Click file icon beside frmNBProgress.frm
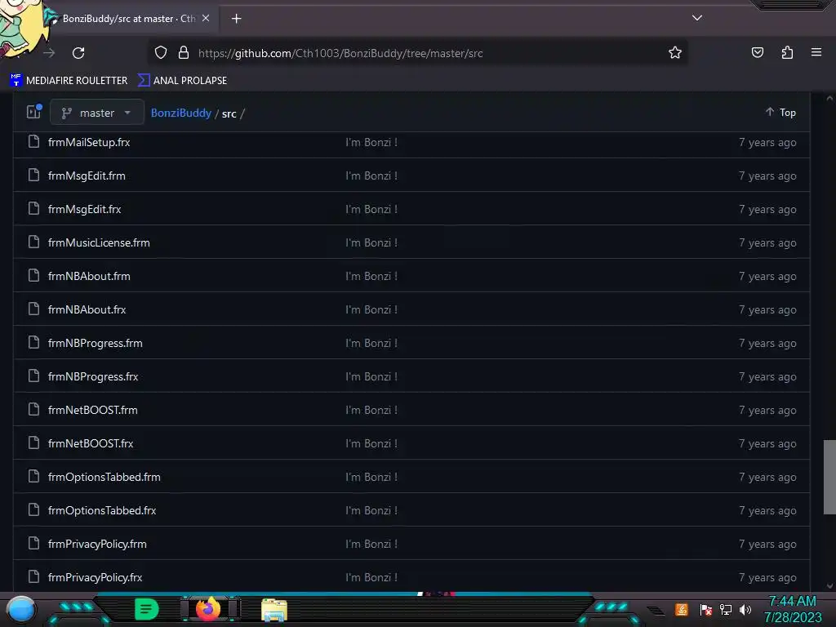Screen dimensions: 836x627 (33, 342)
